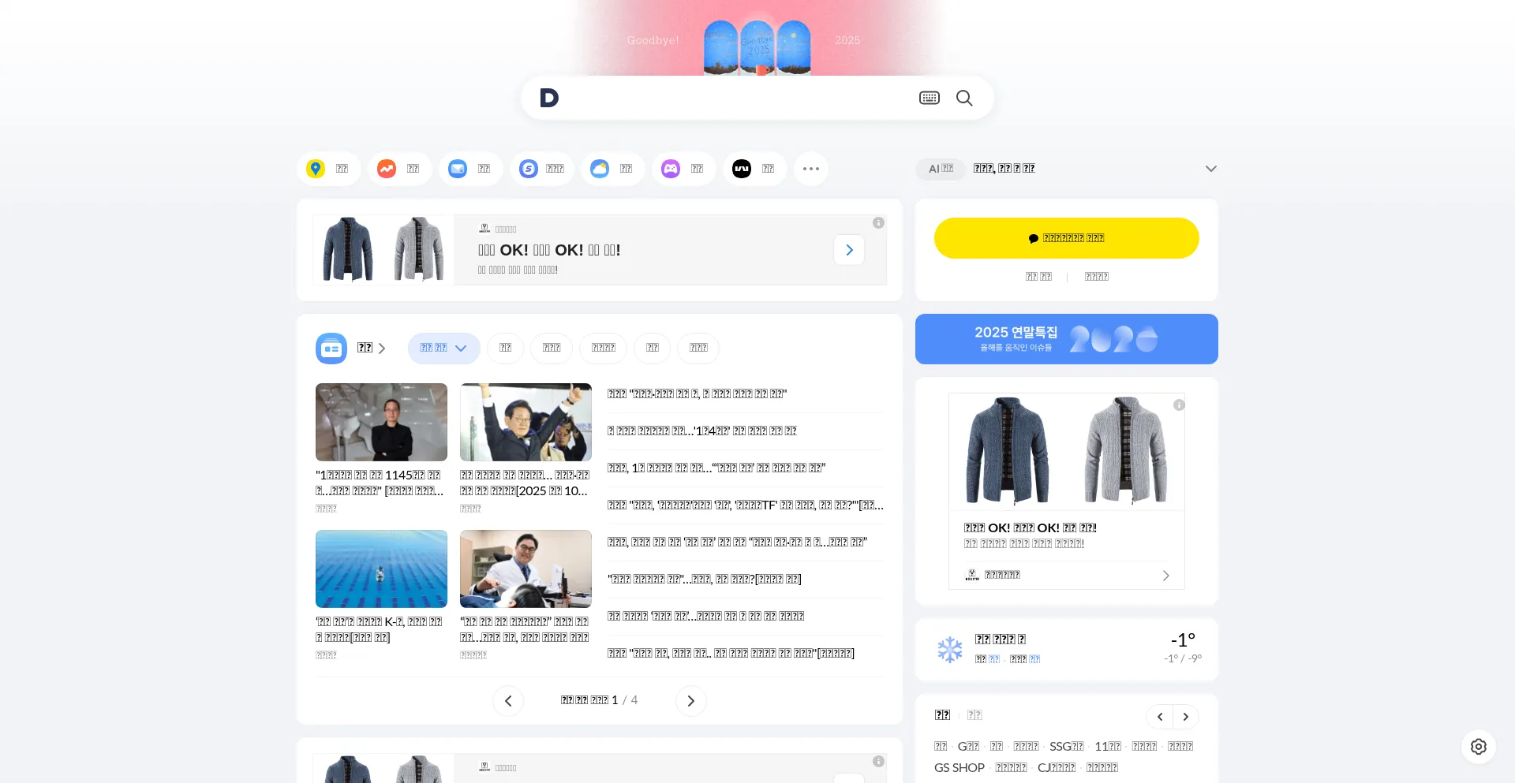Click the GS SHOP shopping link
This screenshot has width=1515, height=783.
pyautogui.click(x=959, y=767)
